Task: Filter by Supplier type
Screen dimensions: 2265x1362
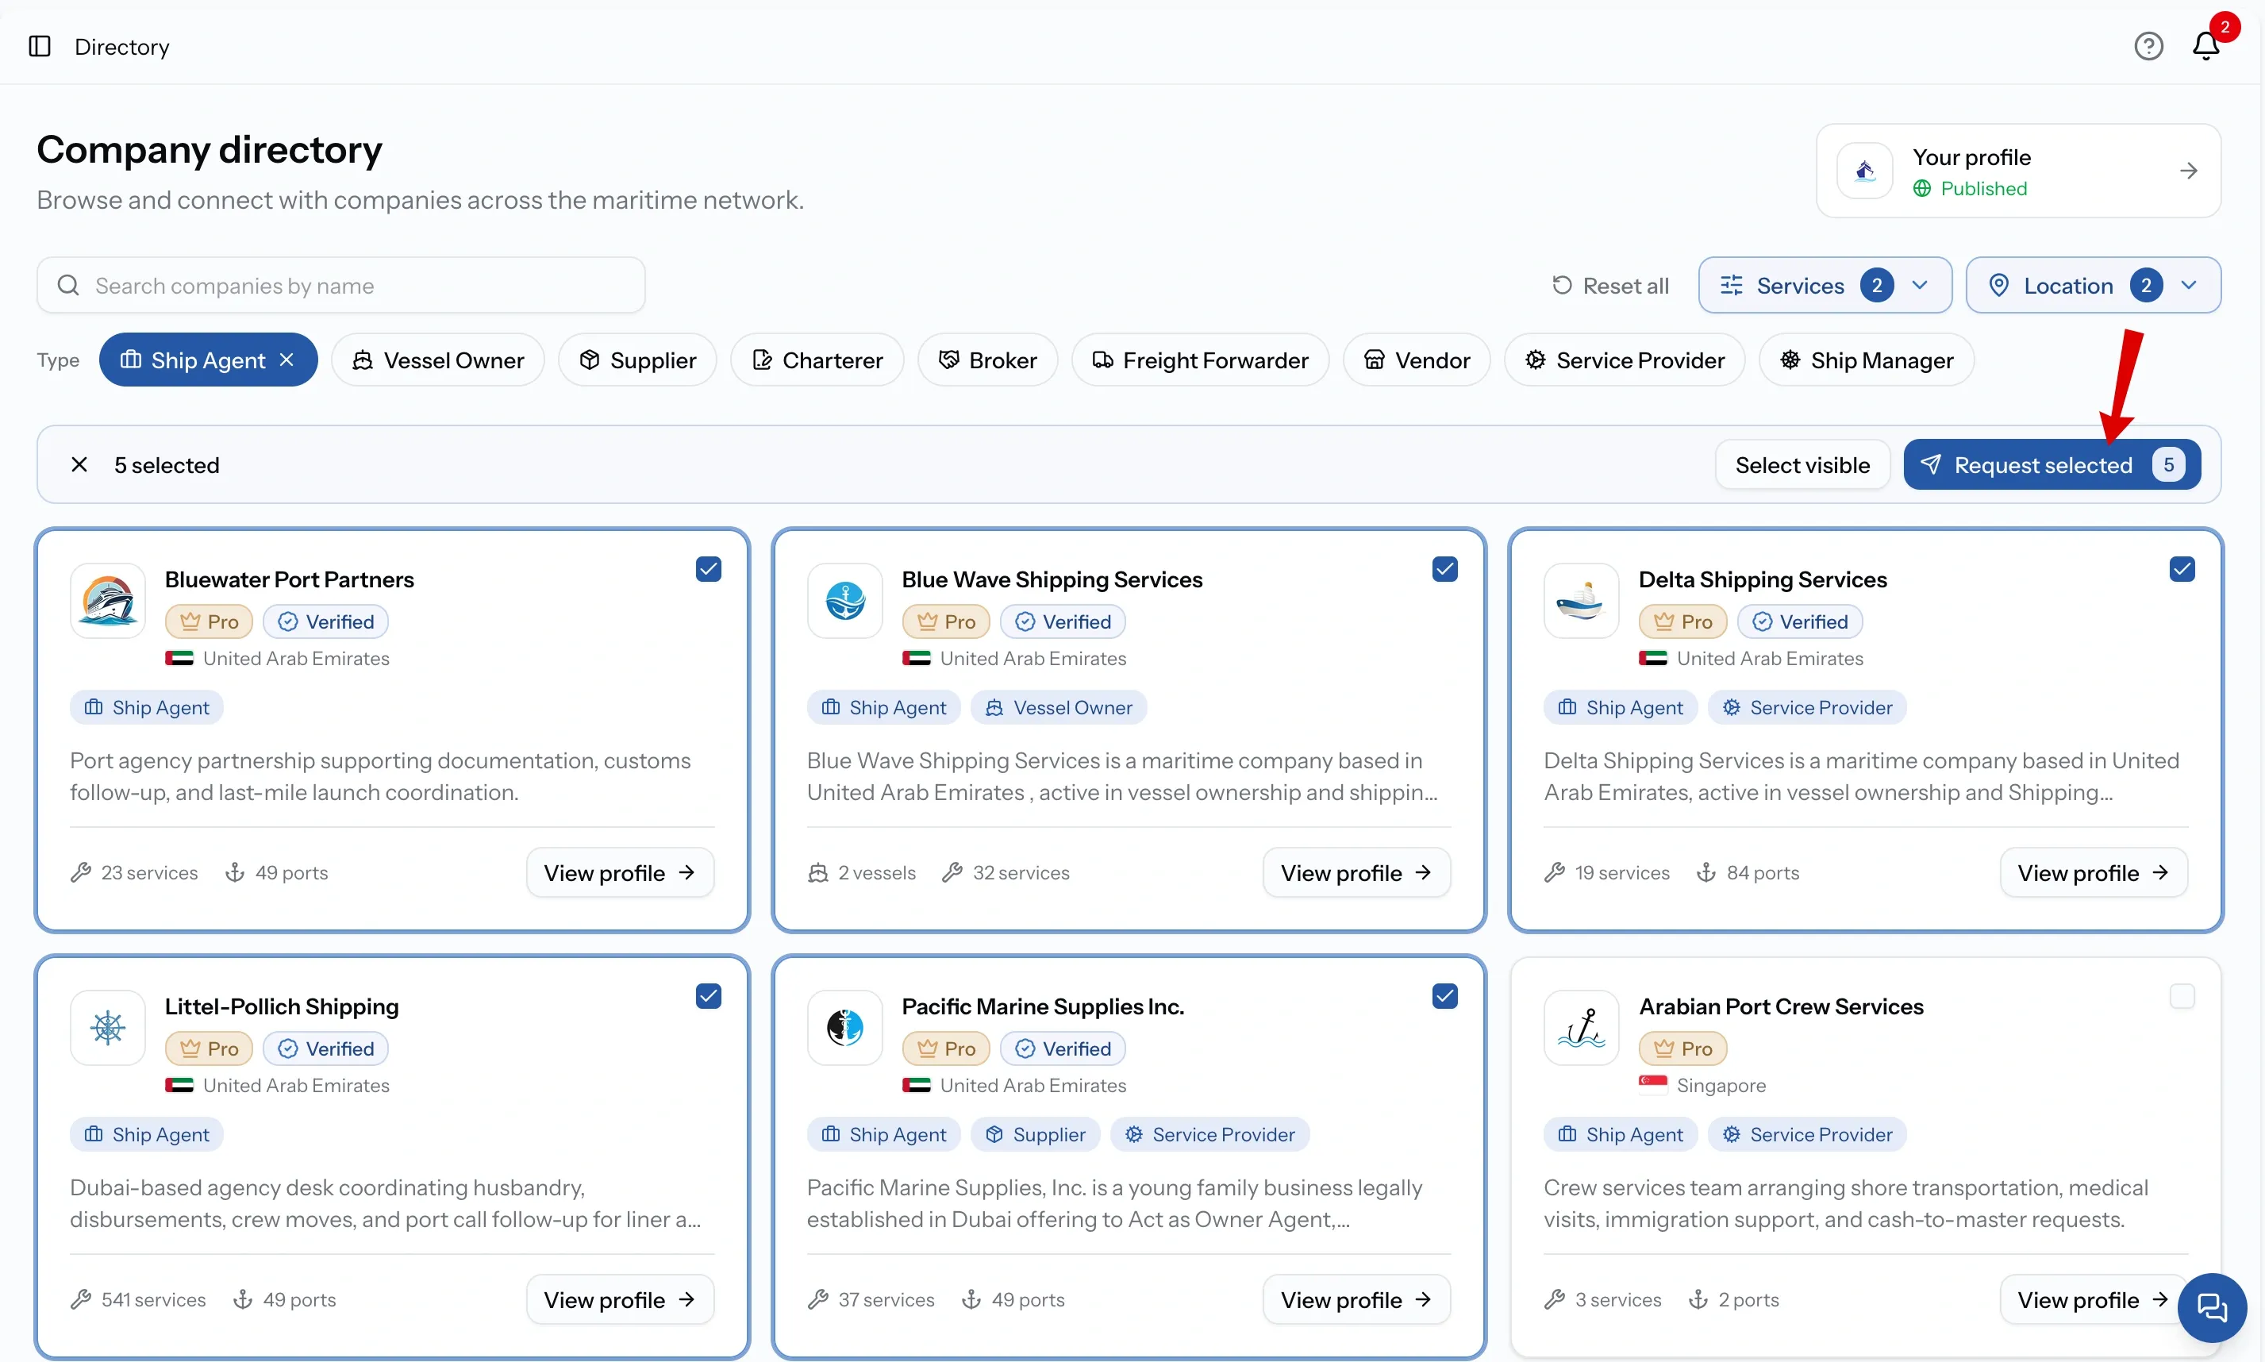Action: (637, 360)
